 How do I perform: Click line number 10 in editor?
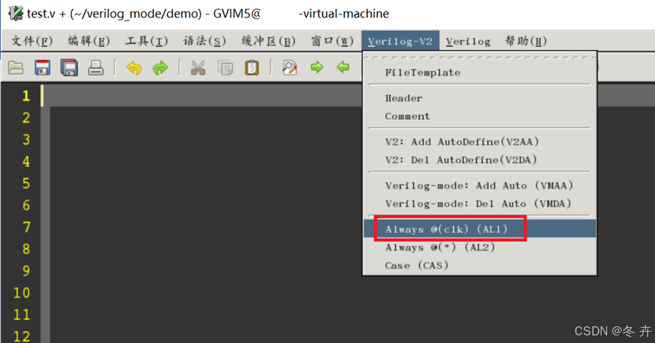tap(22, 292)
